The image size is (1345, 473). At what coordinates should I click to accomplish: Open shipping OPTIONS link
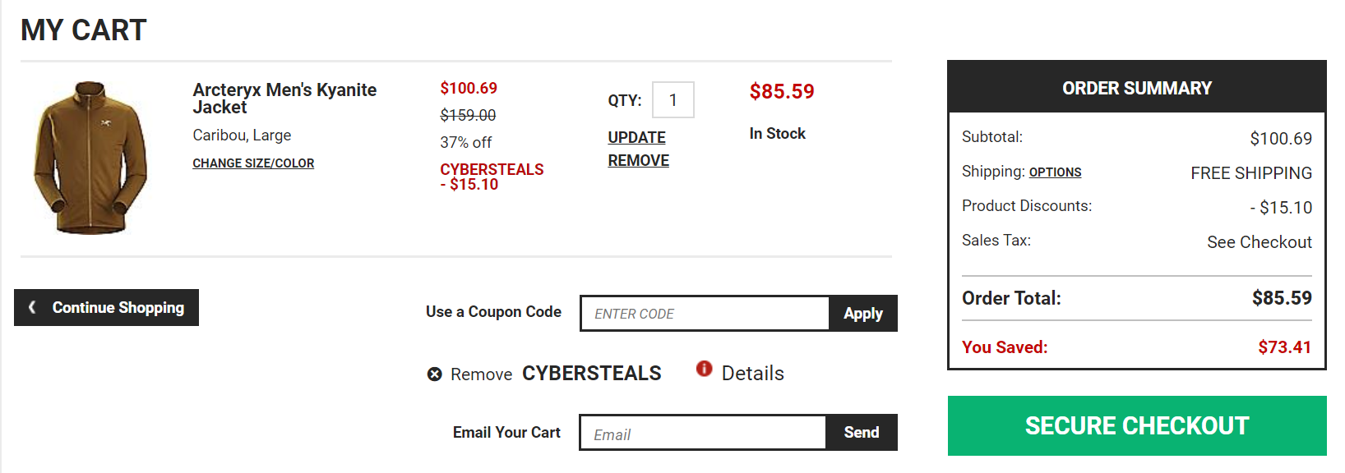point(1056,172)
